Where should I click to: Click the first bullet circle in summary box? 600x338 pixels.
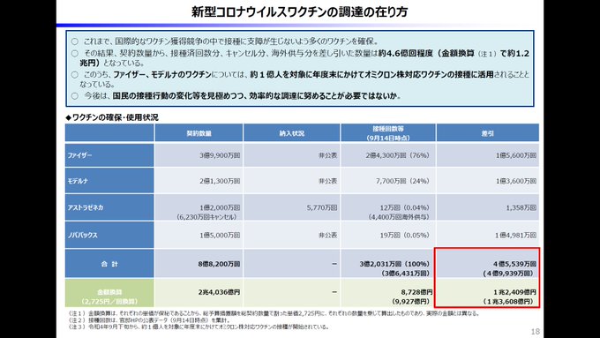(x=75, y=41)
